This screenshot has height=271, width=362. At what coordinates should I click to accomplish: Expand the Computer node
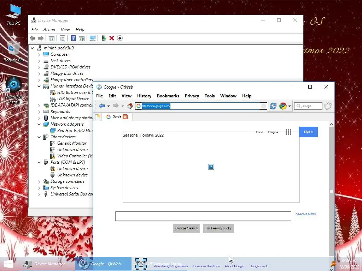point(39,55)
